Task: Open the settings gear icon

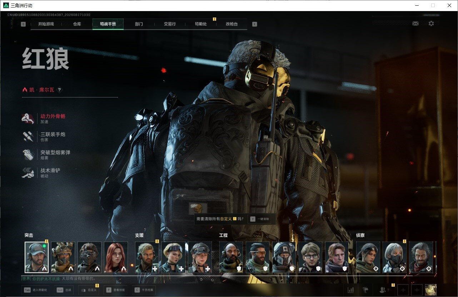Action: 431,24
